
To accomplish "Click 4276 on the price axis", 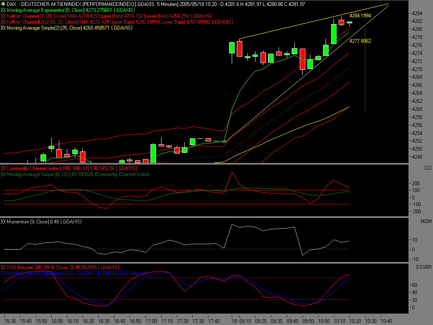I will [417, 45].
